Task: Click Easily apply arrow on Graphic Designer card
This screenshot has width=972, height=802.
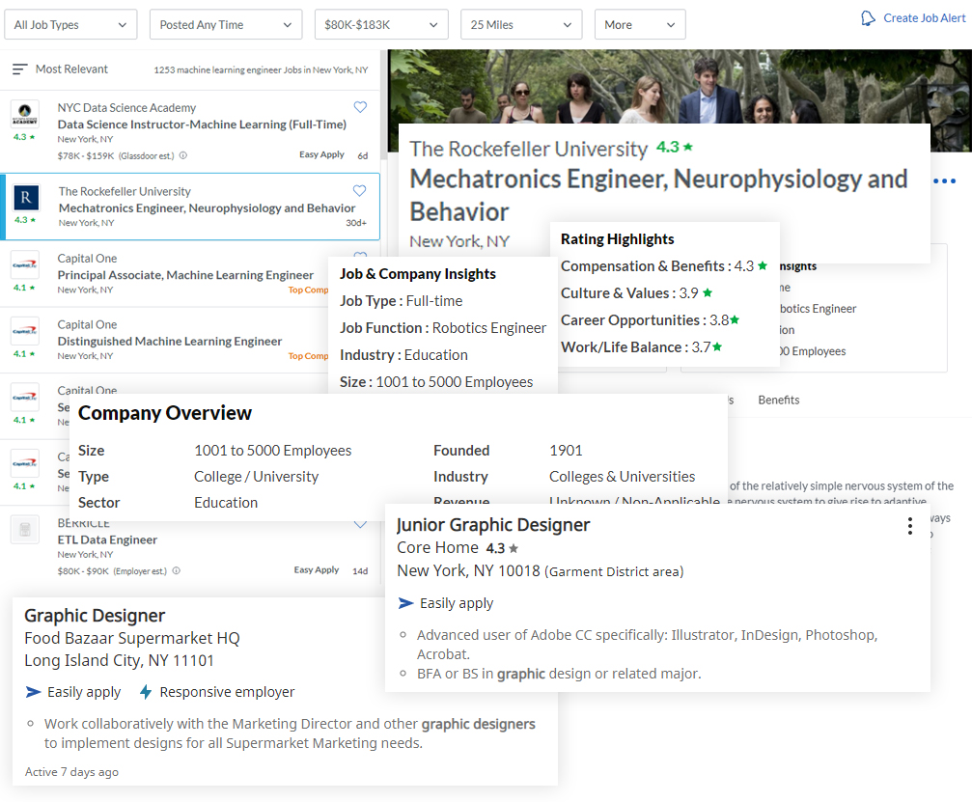Action: coord(34,692)
